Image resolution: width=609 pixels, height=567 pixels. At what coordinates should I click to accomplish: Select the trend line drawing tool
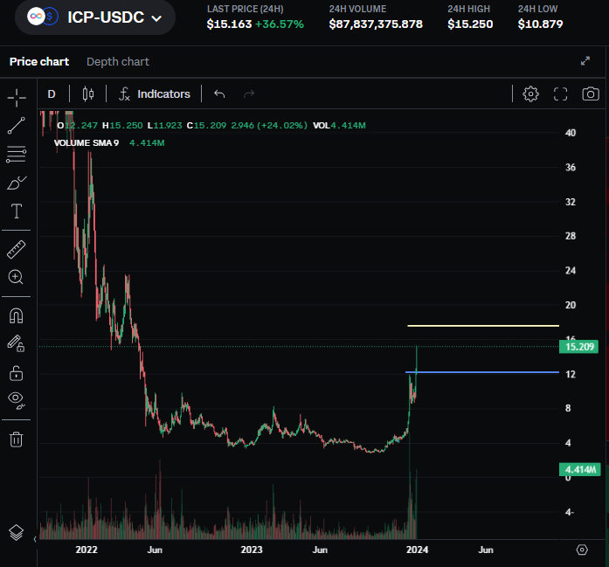pos(17,126)
